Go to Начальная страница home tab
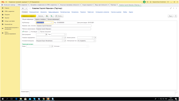This screenshot has width=179, height=101. pyautogui.click(x=8, y=5)
